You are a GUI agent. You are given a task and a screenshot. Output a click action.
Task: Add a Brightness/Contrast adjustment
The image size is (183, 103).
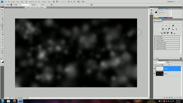163,25
